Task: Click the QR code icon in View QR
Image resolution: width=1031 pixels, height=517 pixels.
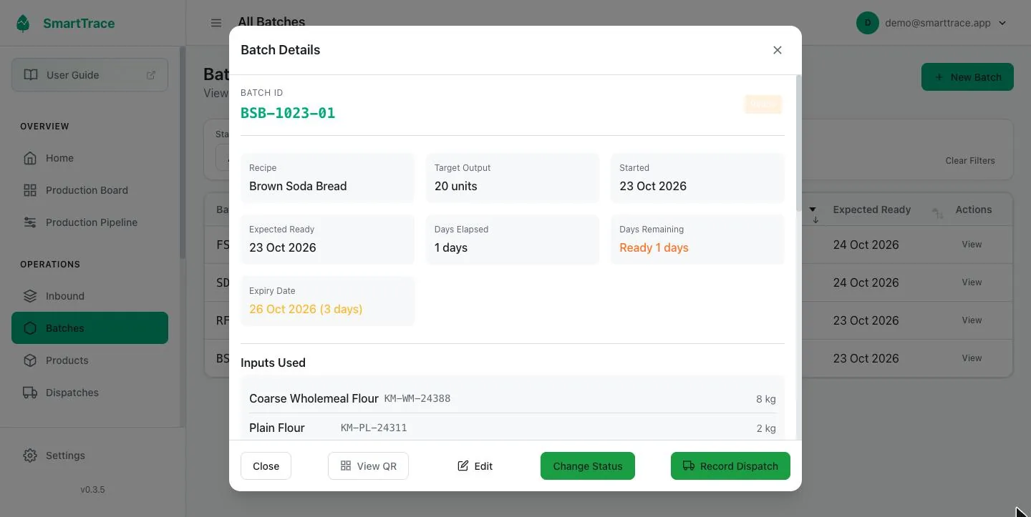Action: pyautogui.click(x=346, y=466)
